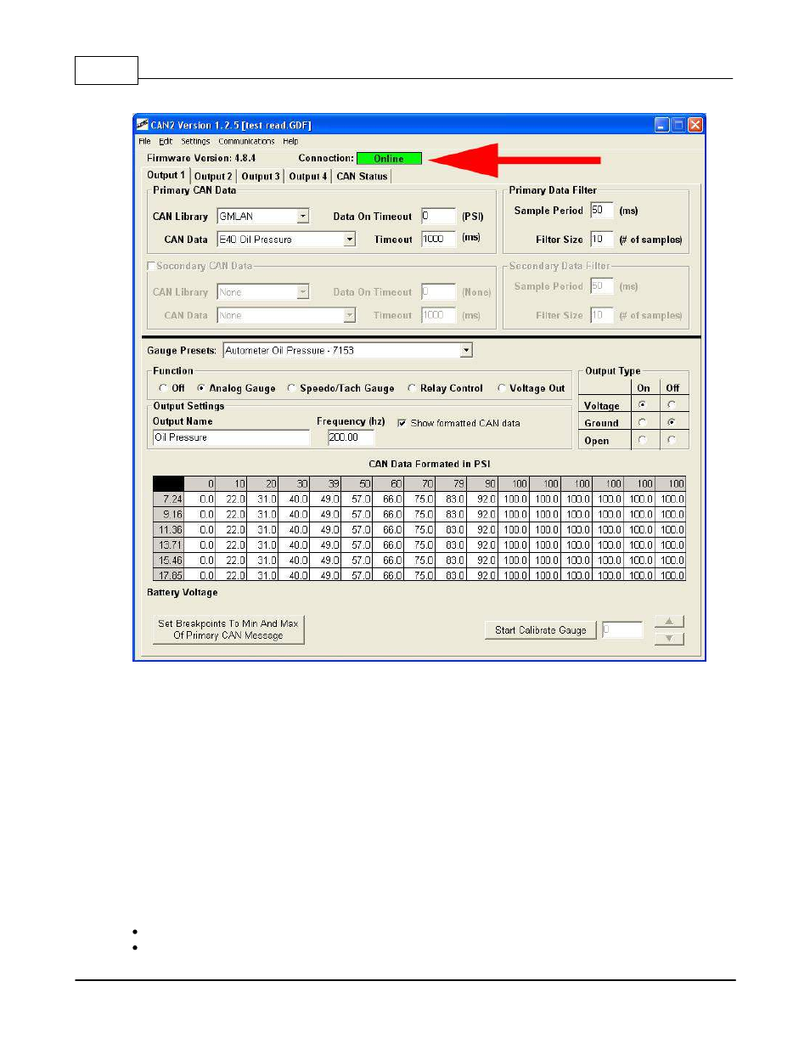This screenshot has width=810, height=1049.
Task: Click the primary Data On Timeout field
Action: 438,217
